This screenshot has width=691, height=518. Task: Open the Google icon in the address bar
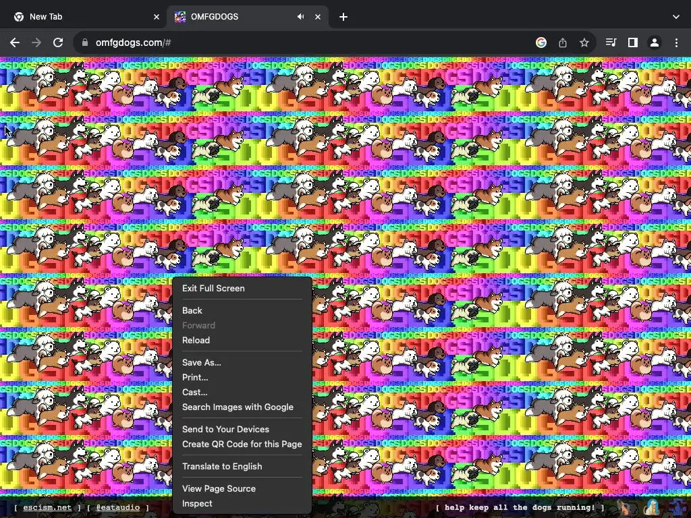[541, 42]
